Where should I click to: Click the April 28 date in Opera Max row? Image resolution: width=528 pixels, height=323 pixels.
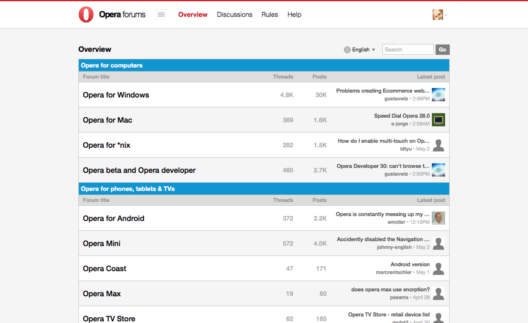pyautogui.click(x=421, y=298)
